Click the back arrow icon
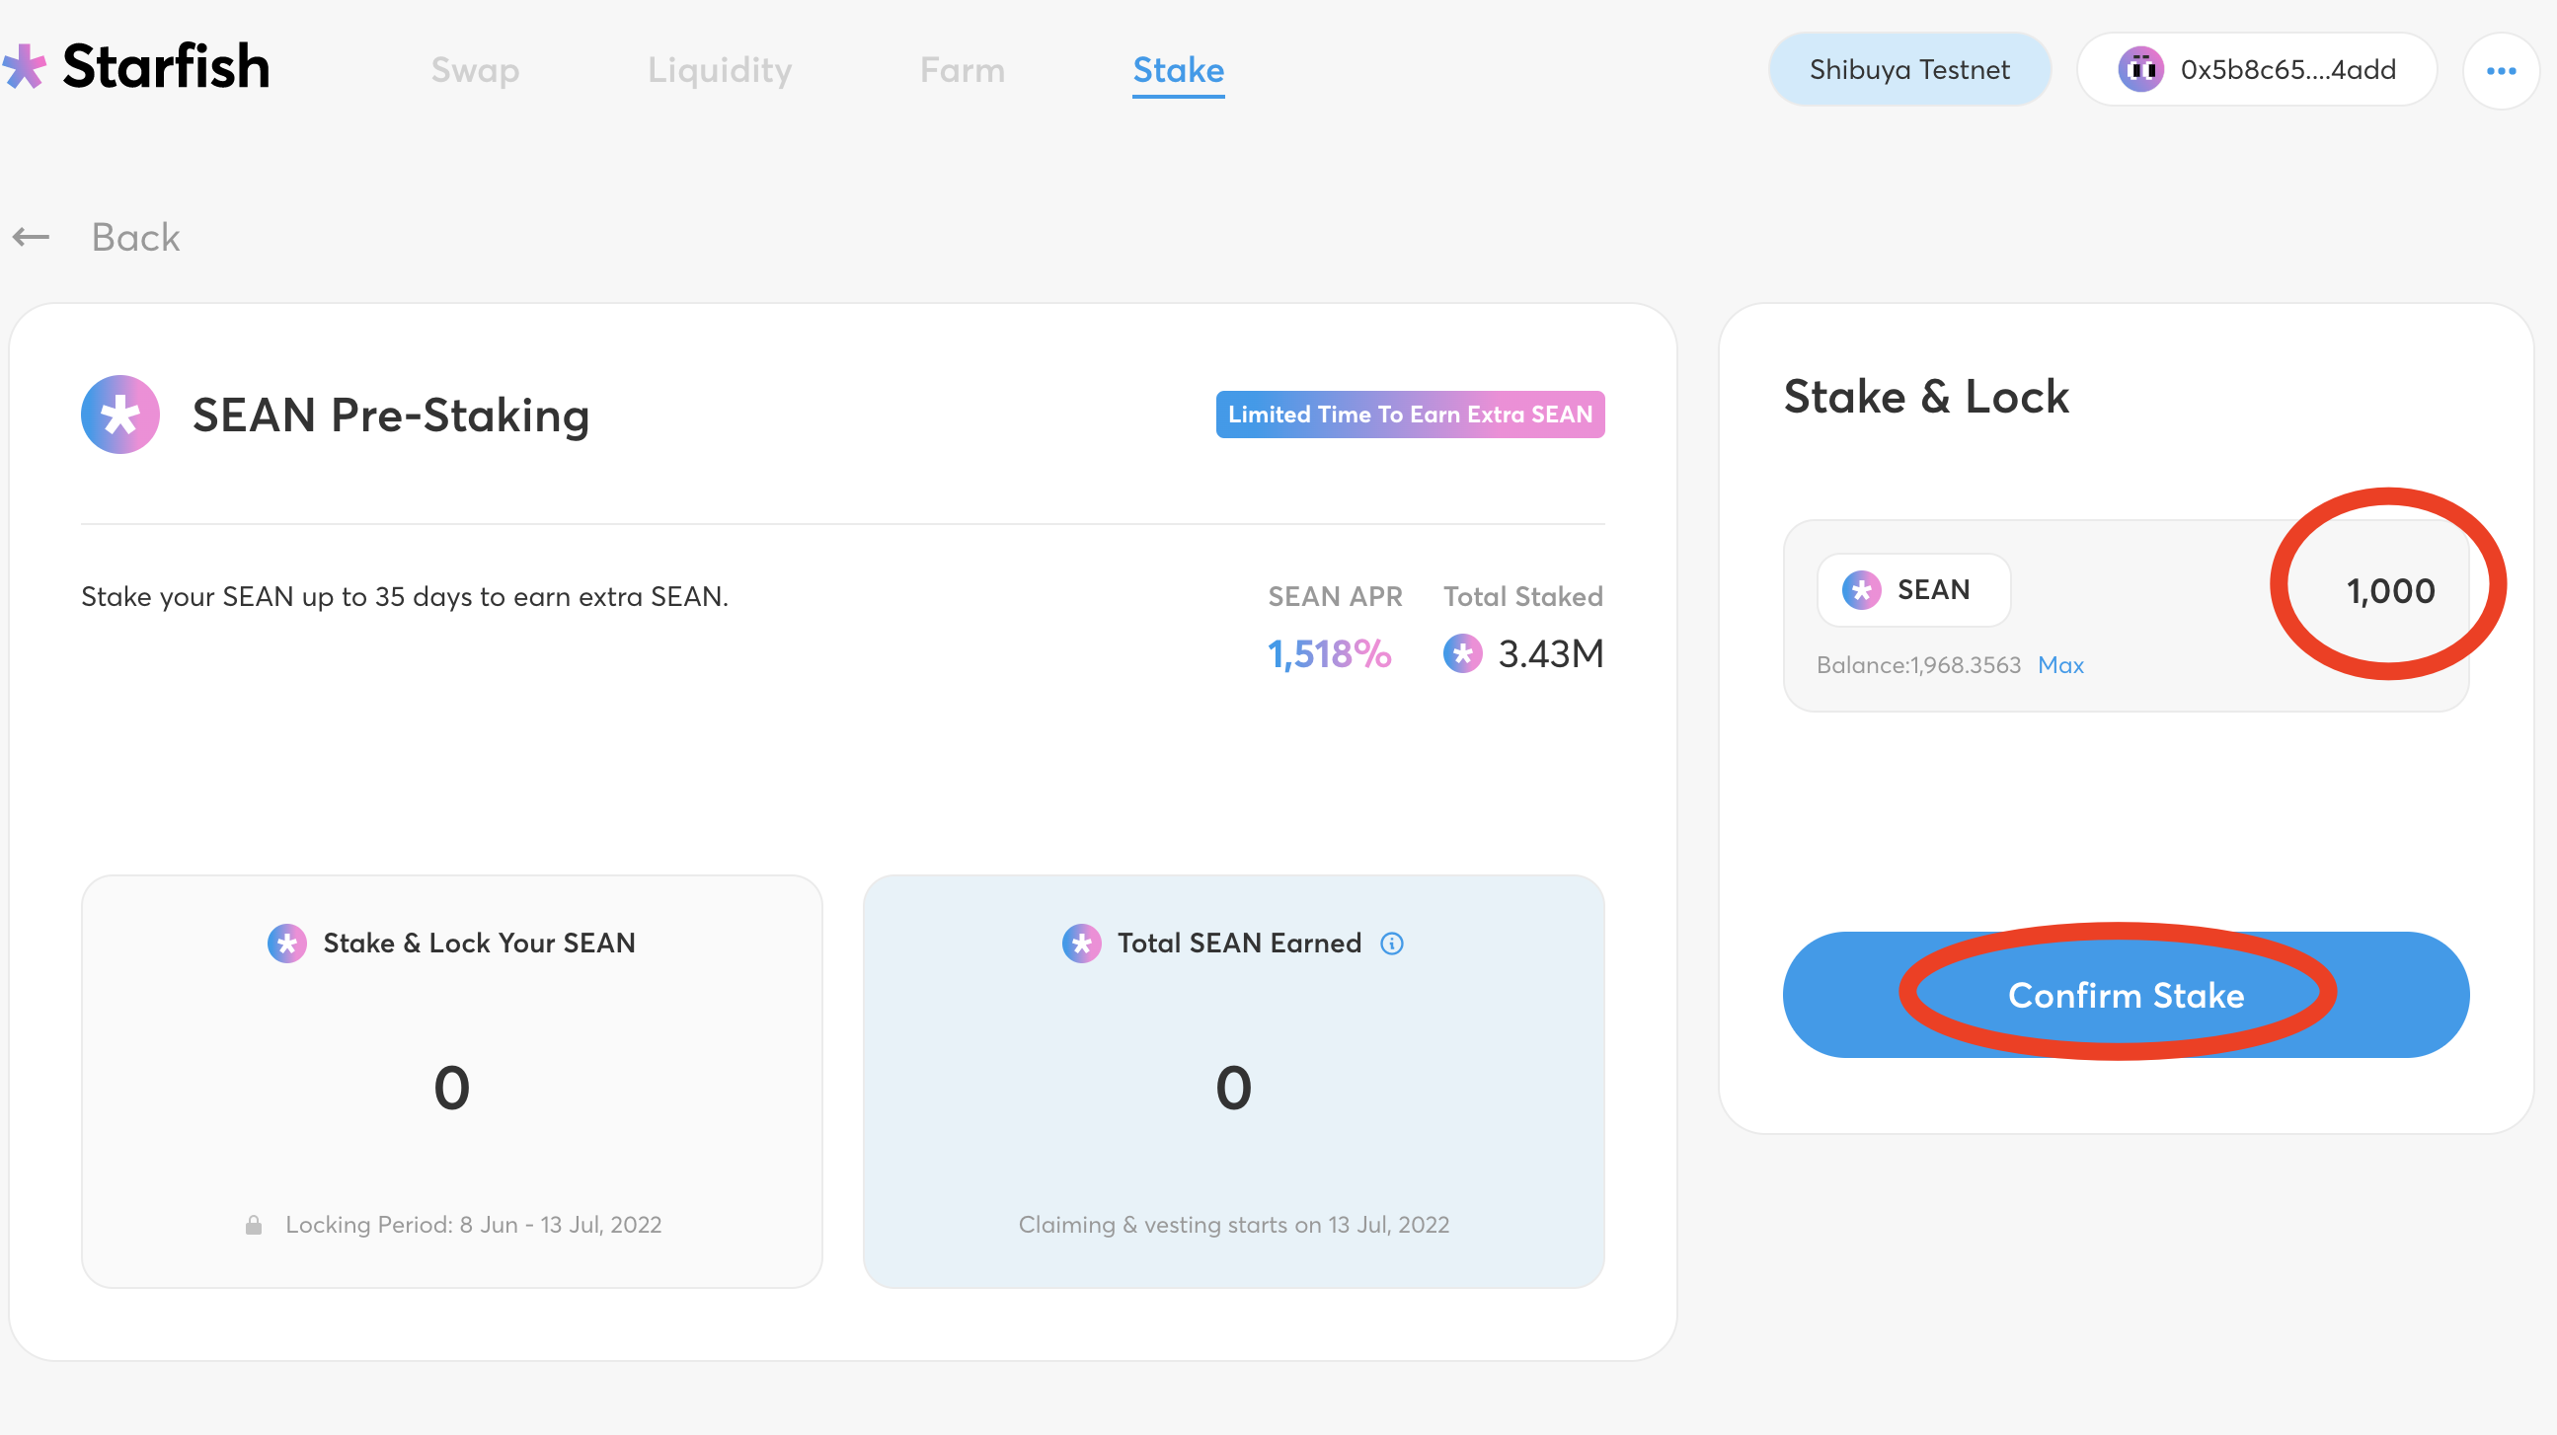 (31, 237)
